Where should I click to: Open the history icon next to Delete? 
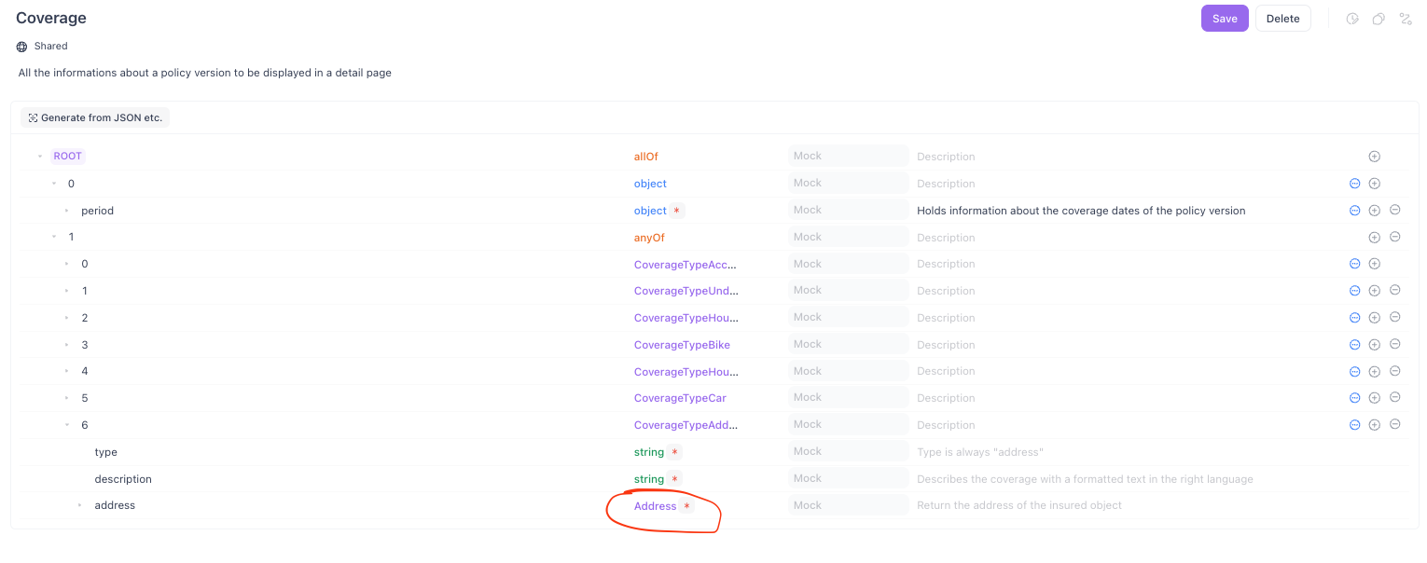1352,19
